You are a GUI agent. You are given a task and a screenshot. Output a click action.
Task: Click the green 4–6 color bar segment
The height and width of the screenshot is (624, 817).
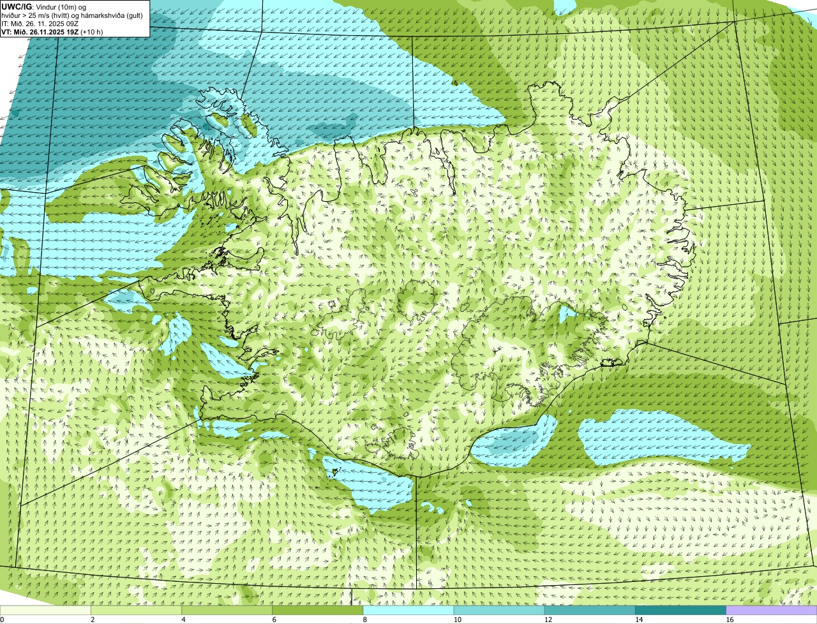[x=227, y=611]
